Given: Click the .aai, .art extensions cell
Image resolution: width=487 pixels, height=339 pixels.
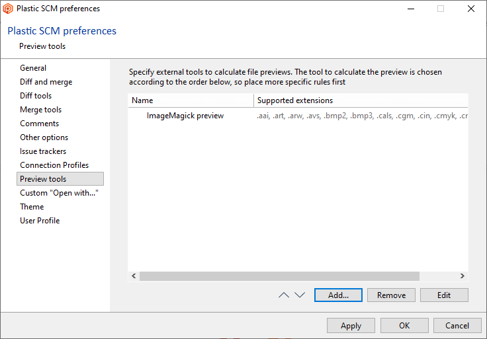Looking at the screenshot, I should coord(362,116).
